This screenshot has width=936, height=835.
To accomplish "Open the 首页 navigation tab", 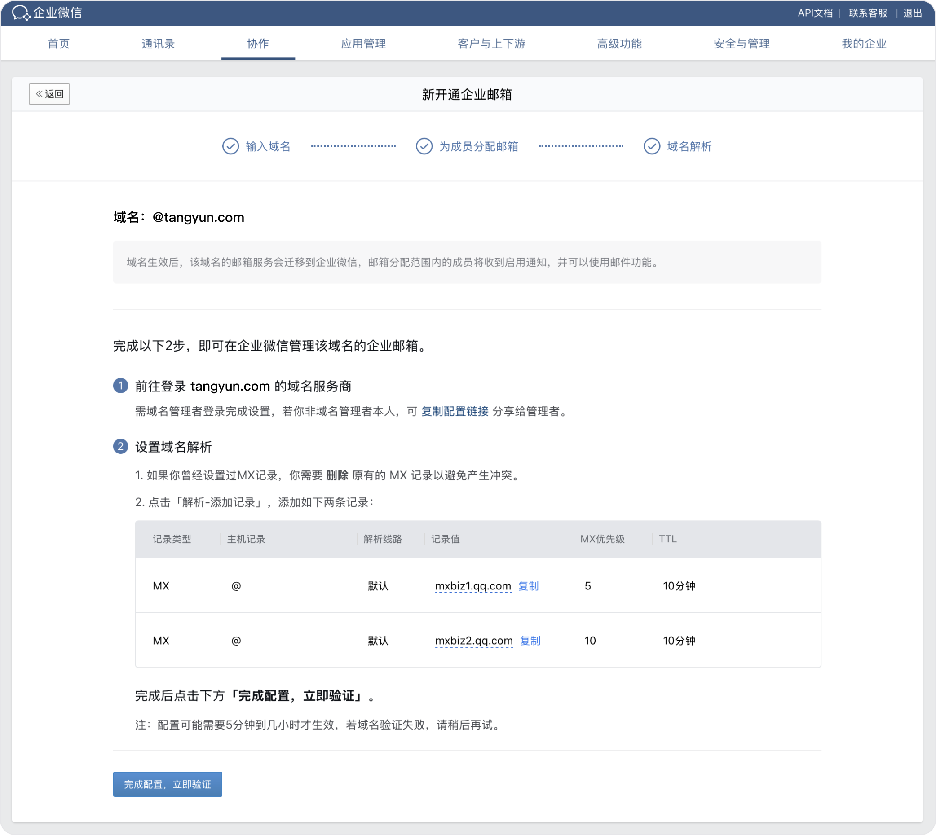I will [59, 44].
